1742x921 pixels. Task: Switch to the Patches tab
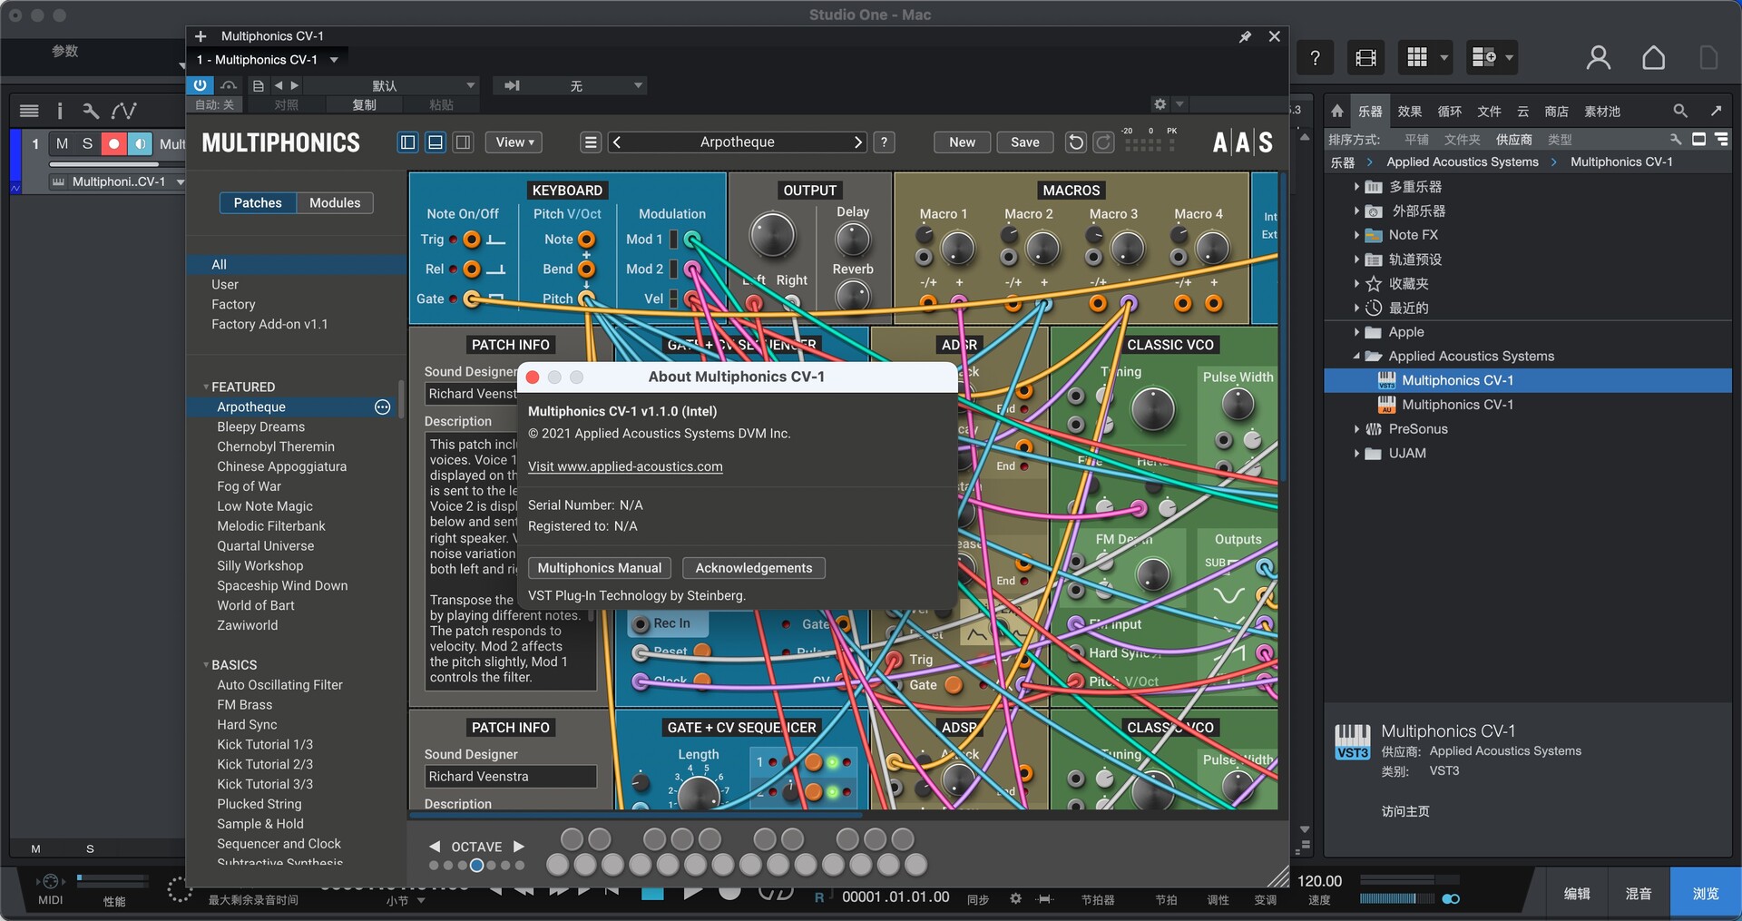[258, 203]
